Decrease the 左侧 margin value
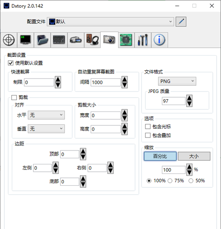 pos(56,171)
